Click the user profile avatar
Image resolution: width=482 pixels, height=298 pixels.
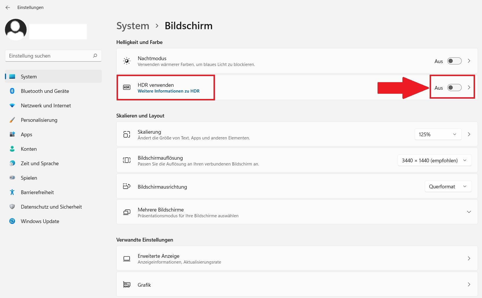pyautogui.click(x=16, y=30)
